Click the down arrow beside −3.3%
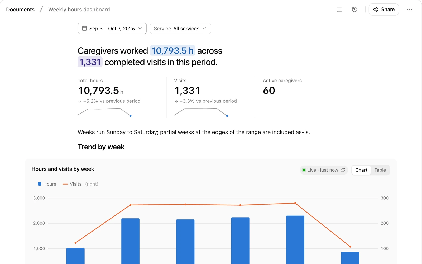The width and height of the screenshot is (422, 264). 176,101
